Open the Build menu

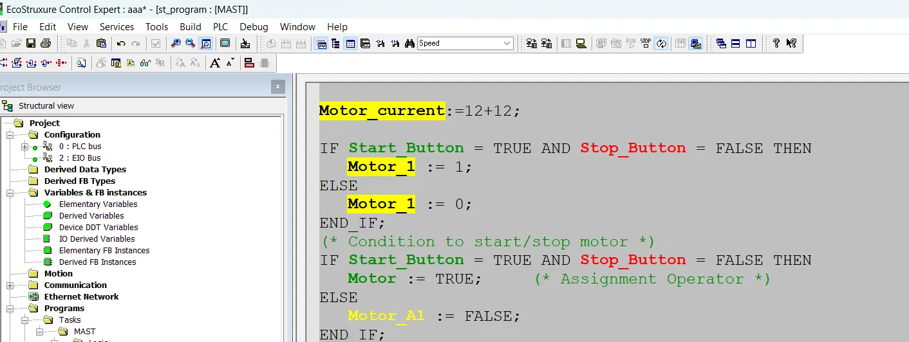point(190,27)
